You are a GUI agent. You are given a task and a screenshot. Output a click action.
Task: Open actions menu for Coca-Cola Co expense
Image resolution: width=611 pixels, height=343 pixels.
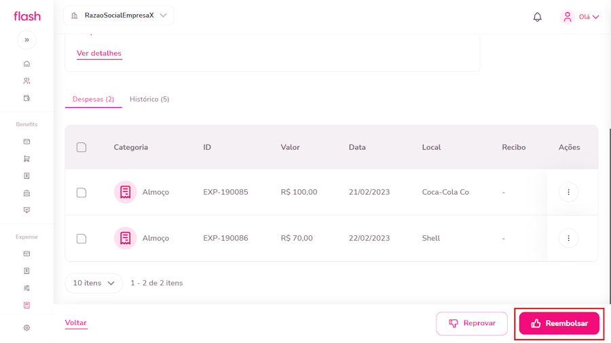[568, 193]
